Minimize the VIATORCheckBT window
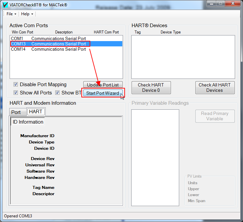 tap(212, 3)
